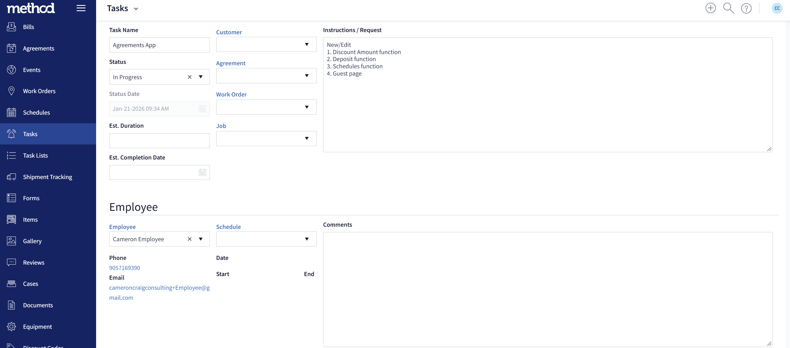The height and width of the screenshot is (348, 790).
Task: Expand the Agreement dropdown
Action: coord(307,76)
